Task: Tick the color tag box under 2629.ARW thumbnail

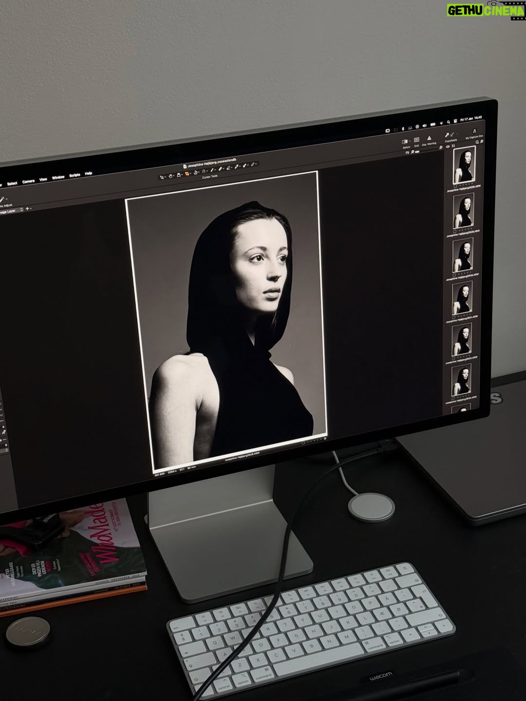Action: click(455, 231)
